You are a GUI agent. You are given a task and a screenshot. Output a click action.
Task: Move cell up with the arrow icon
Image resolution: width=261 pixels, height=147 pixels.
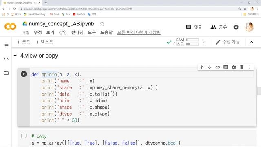[x=201, y=67]
